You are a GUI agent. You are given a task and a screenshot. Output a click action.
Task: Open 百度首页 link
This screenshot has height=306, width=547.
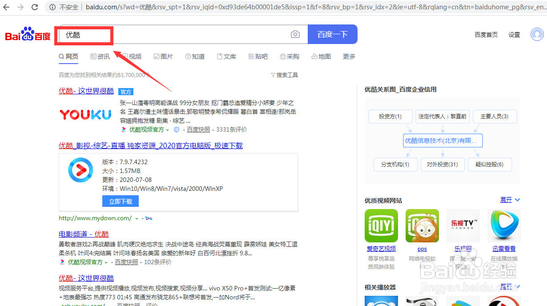point(486,34)
